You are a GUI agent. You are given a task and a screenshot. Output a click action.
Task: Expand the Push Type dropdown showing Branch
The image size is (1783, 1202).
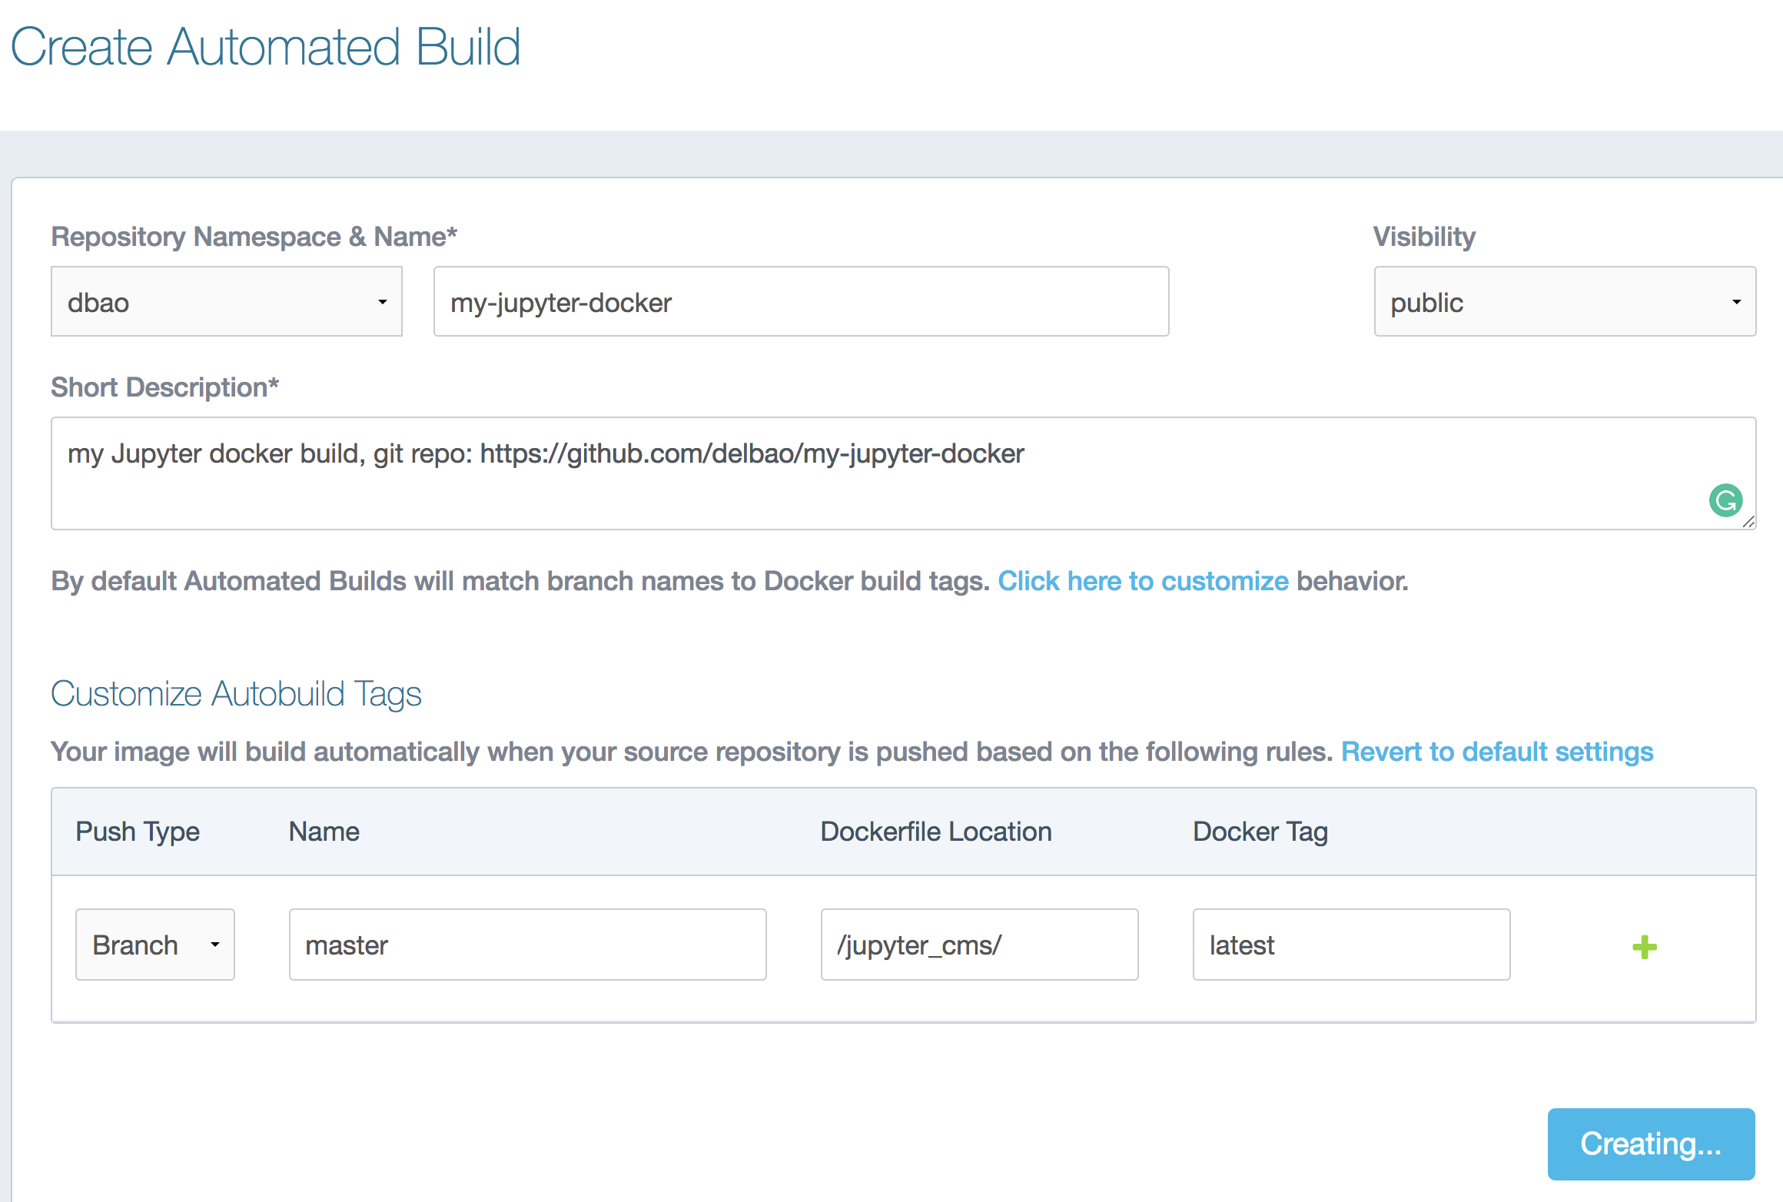(x=154, y=945)
